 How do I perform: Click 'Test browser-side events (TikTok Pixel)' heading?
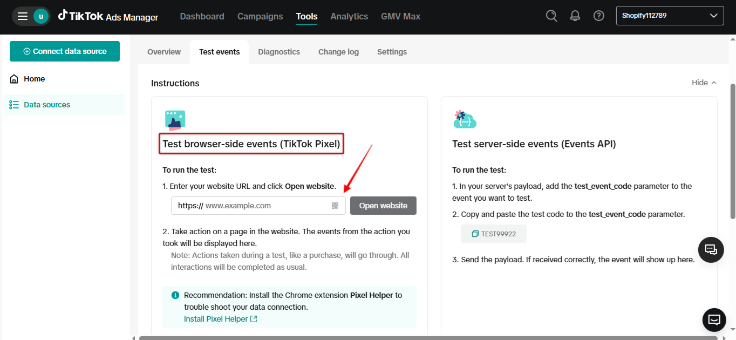[251, 144]
